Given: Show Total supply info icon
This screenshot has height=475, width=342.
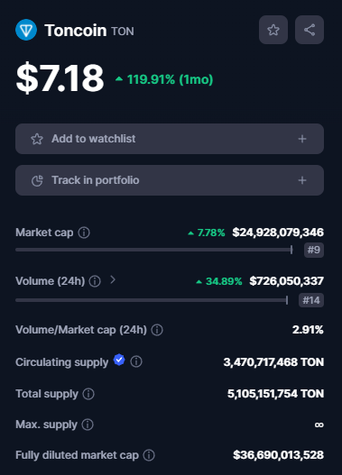Looking at the screenshot, I should (88, 394).
